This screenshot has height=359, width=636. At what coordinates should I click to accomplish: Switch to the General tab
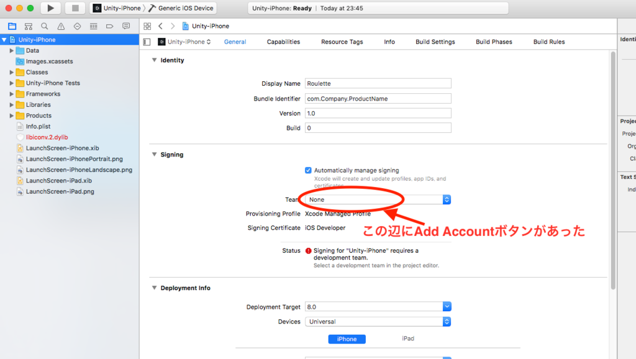pyautogui.click(x=235, y=42)
